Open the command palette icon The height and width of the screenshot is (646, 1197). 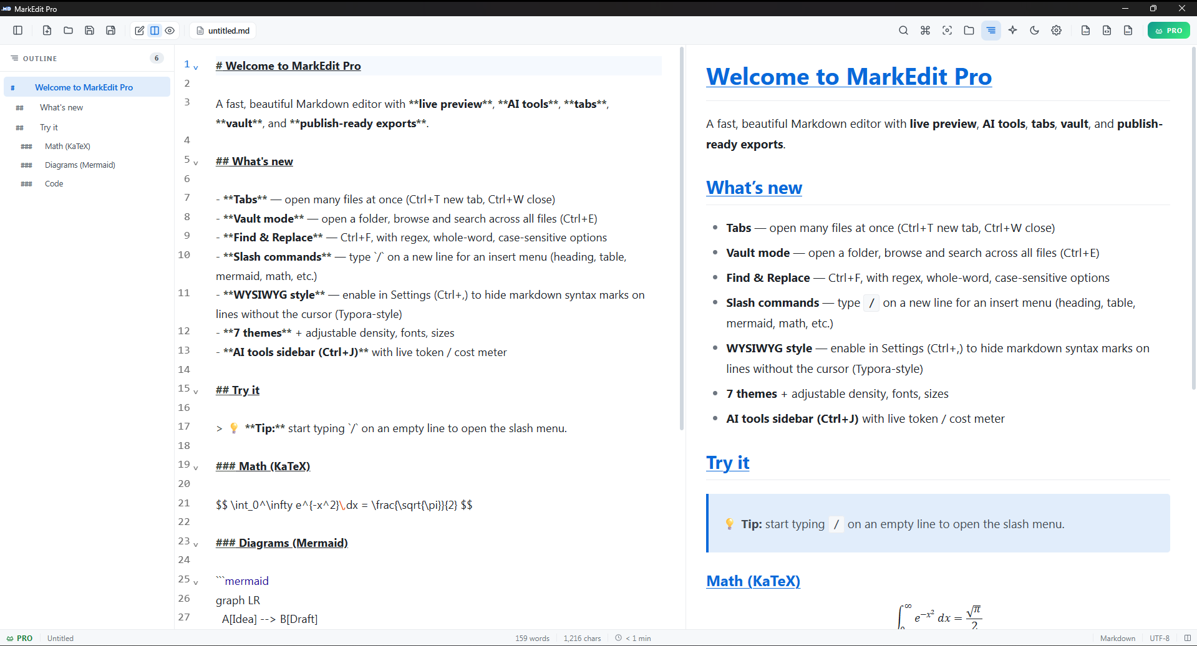[925, 31]
